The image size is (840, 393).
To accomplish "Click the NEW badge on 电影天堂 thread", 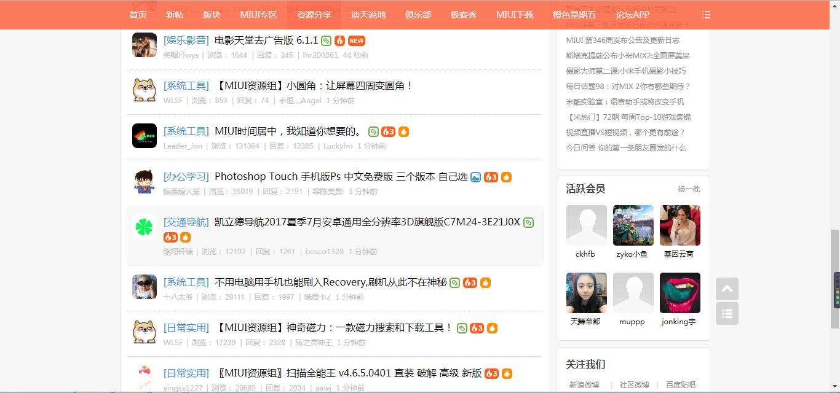I will 355,40.
